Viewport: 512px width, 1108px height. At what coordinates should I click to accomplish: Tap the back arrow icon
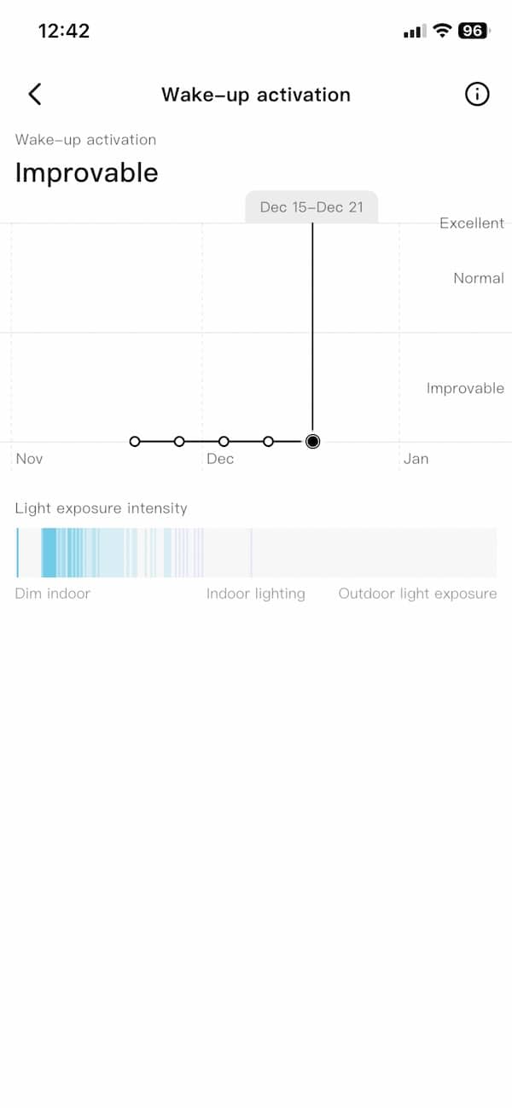pyautogui.click(x=35, y=94)
